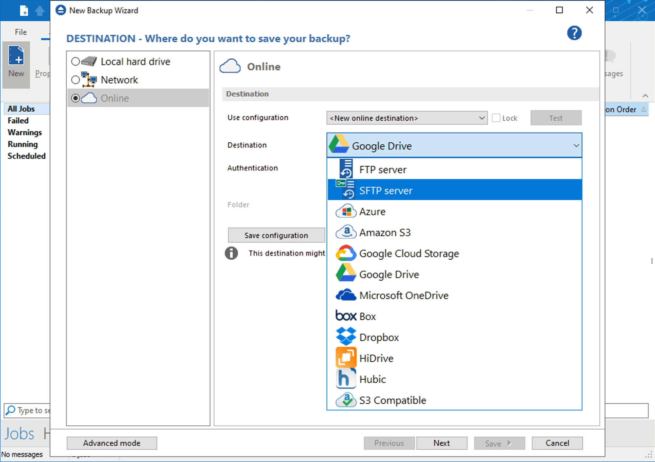Image resolution: width=655 pixels, height=462 pixels.
Task: Click the up arrow icon in title bar
Action: [x=40, y=11]
